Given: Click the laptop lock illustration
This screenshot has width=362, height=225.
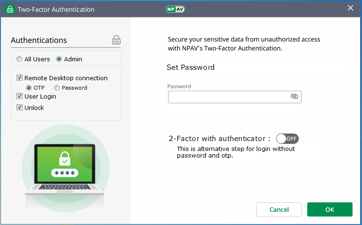Looking at the screenshot, I should point(66,167).
